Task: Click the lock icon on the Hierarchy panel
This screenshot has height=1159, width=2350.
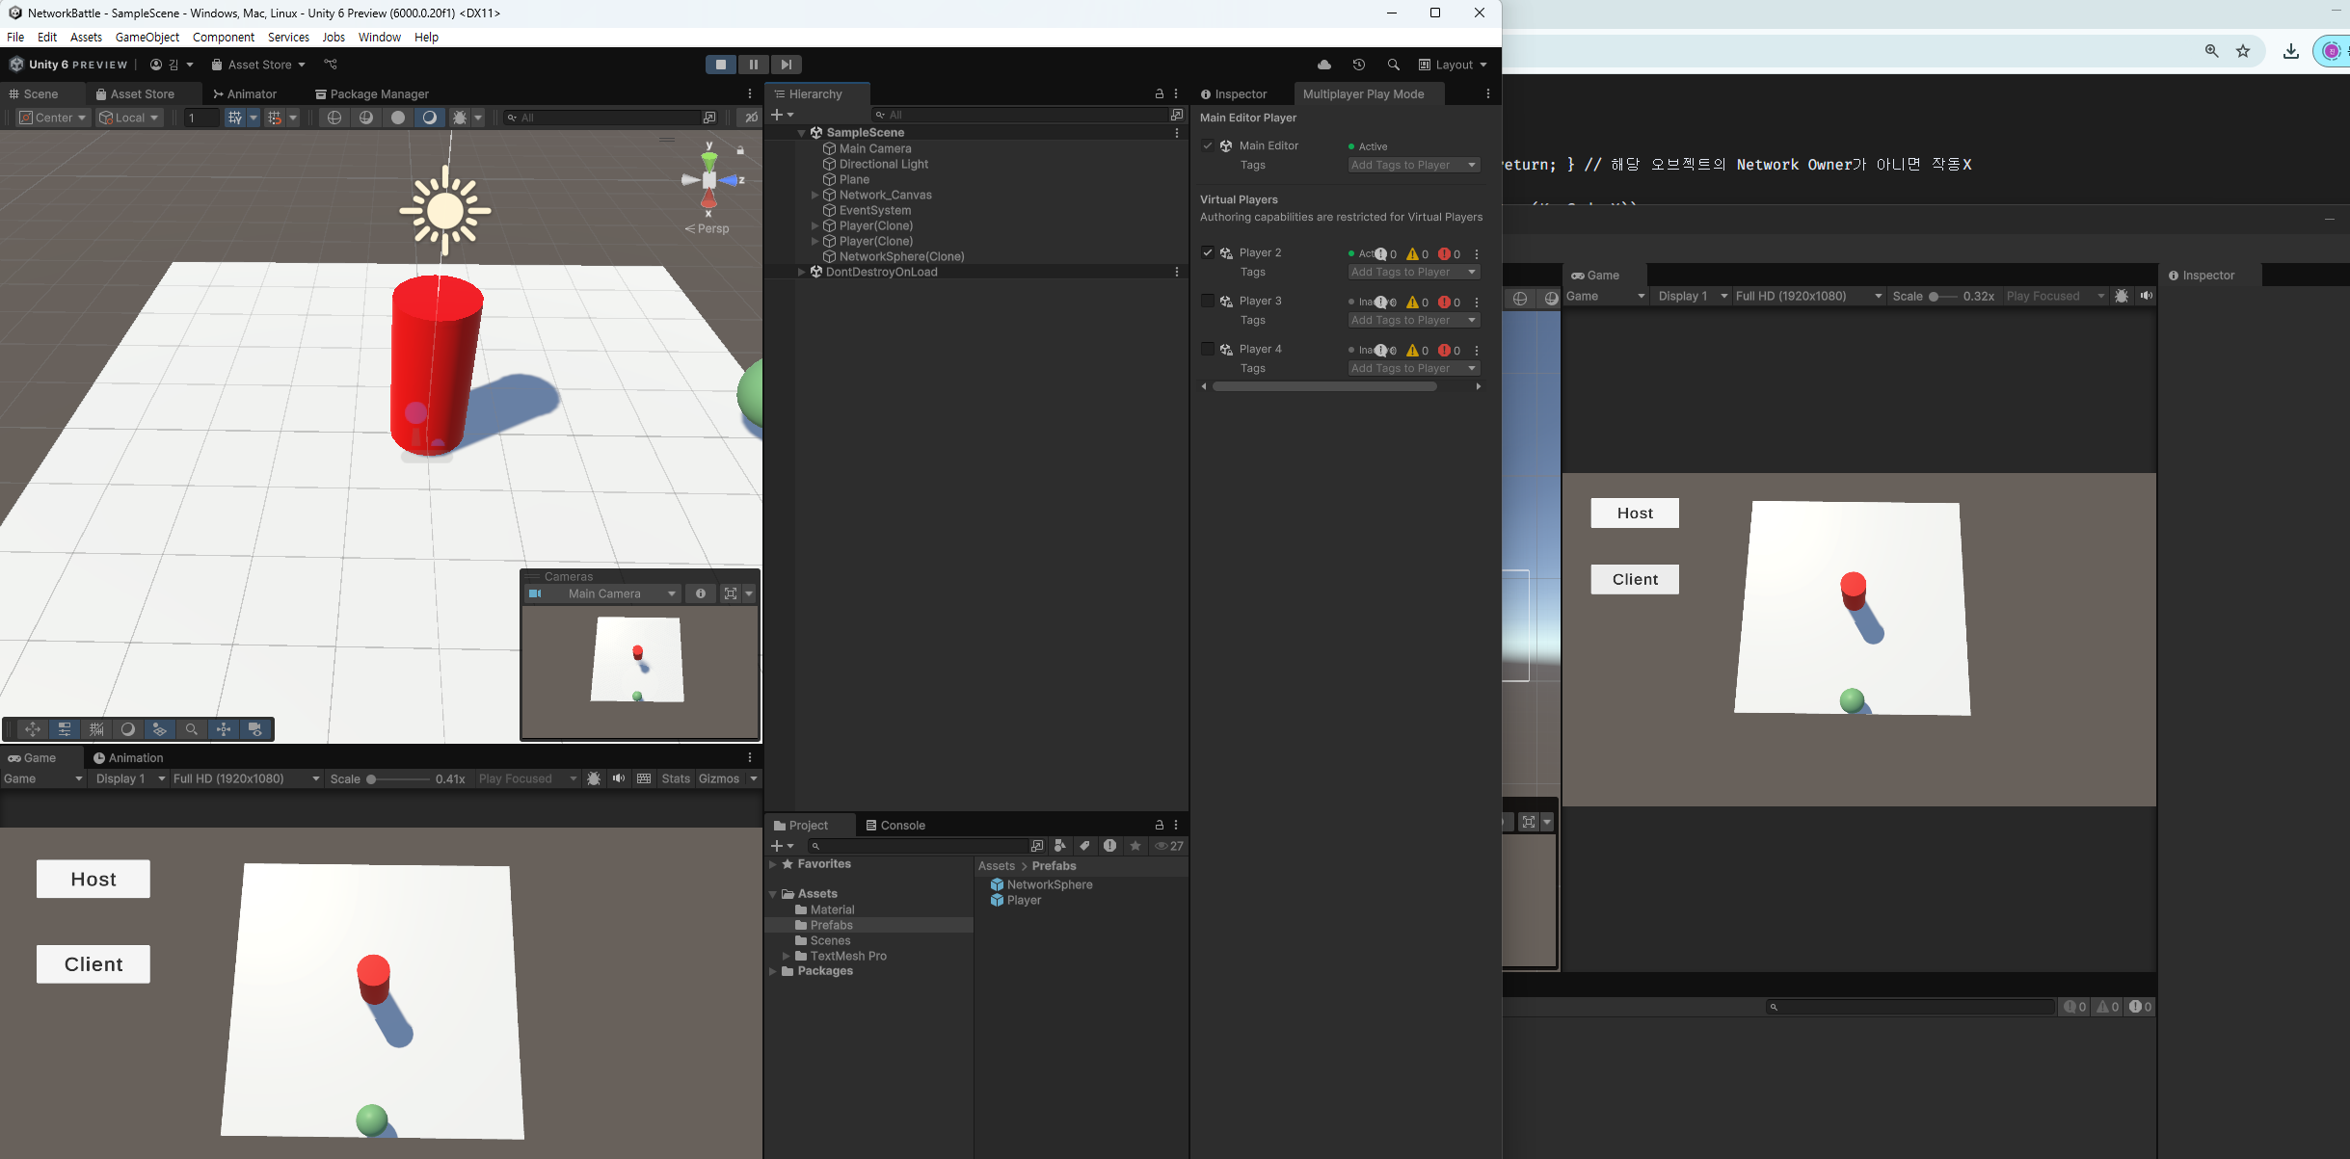Action: point(1160,93)
